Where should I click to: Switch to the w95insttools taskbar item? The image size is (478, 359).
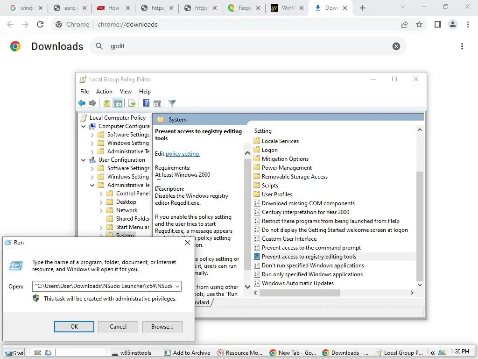132,353
